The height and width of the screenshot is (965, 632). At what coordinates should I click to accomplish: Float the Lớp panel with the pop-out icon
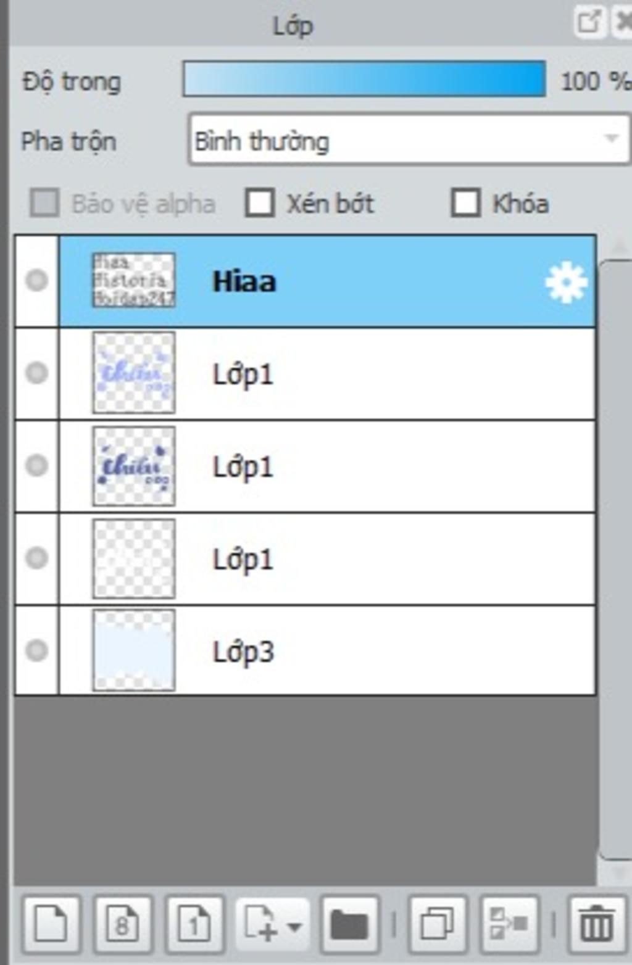click(588, 22)
